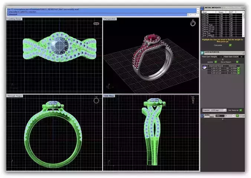Click the Metal Weights panel icon
The height and width of the screenshot is (178, 251).
point(202,8)
